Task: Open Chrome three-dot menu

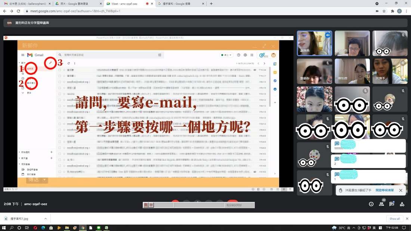Action: pyautogui.click(x=407, y=11)
